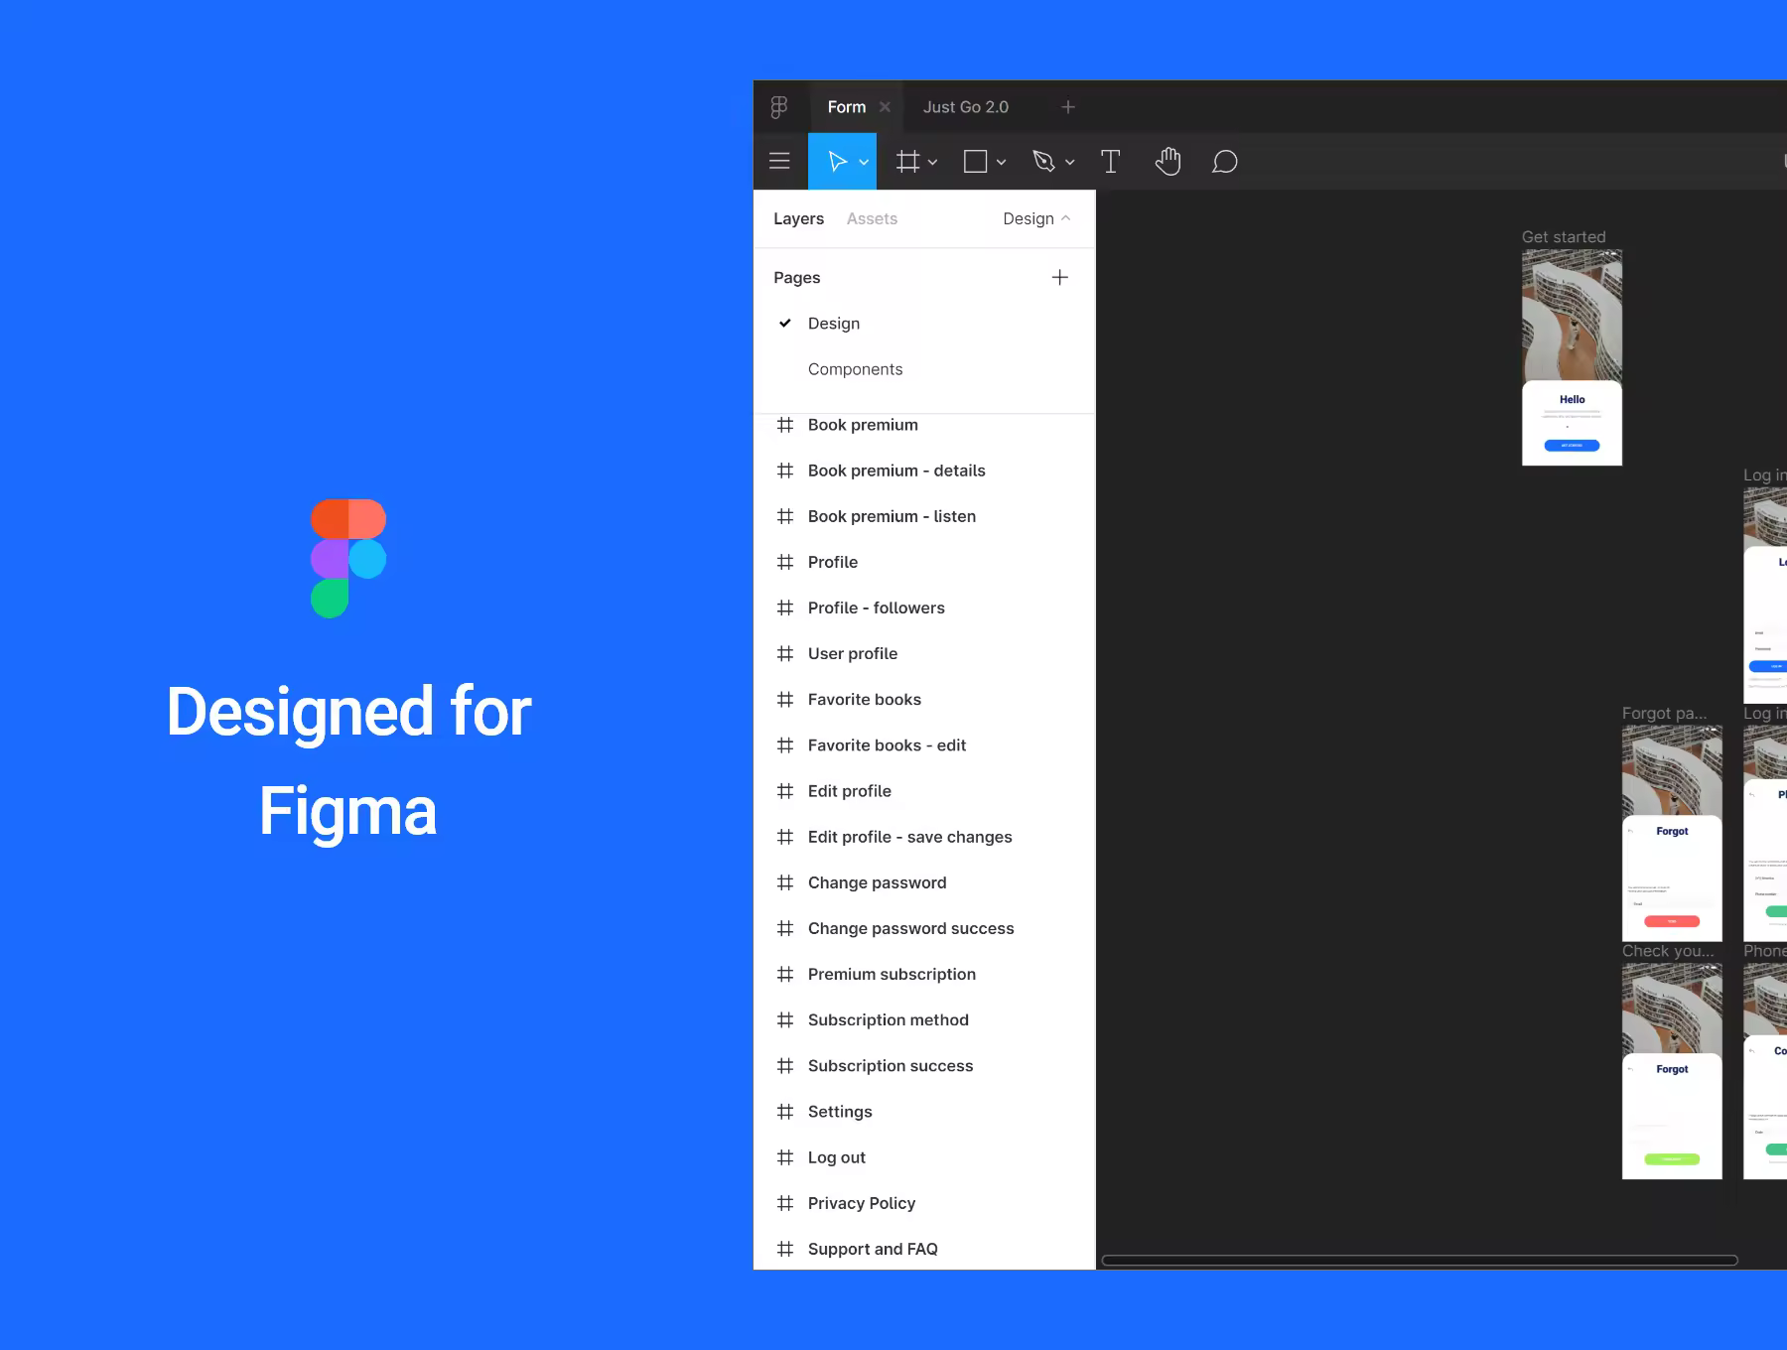Open the hamburger main menu
Image resolution: width=1787 pixels, height=1350 pixels.
point(779,161)
